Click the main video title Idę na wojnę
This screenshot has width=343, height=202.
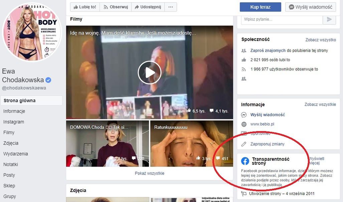pyautogui.click(x=133, y=33)
